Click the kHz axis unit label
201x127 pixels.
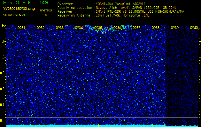pos(3,26)
